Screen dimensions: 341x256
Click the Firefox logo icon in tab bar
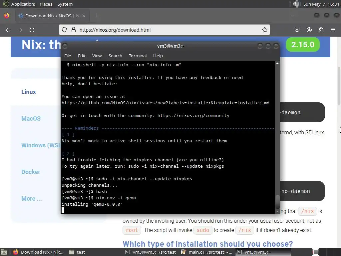(7, 16)
